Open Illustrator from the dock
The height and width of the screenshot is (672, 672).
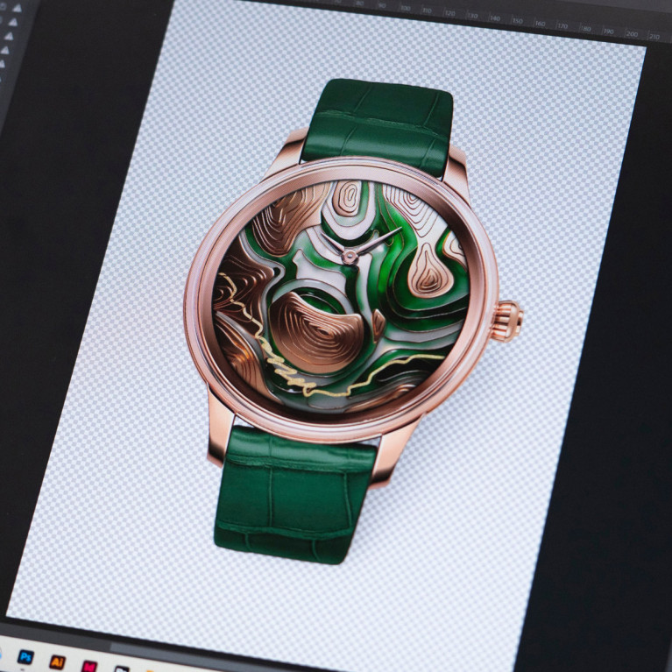(58, 661)
